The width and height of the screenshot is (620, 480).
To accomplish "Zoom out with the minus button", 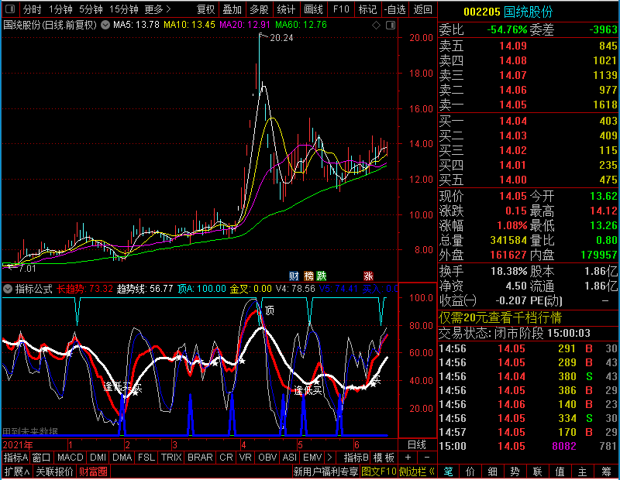I will coord(427,458).
